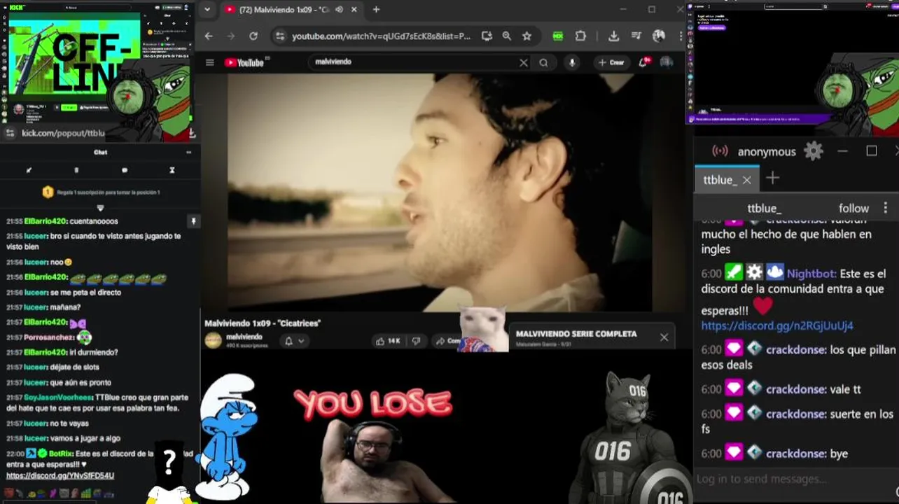Open Chrome downloads

[613, 36]
